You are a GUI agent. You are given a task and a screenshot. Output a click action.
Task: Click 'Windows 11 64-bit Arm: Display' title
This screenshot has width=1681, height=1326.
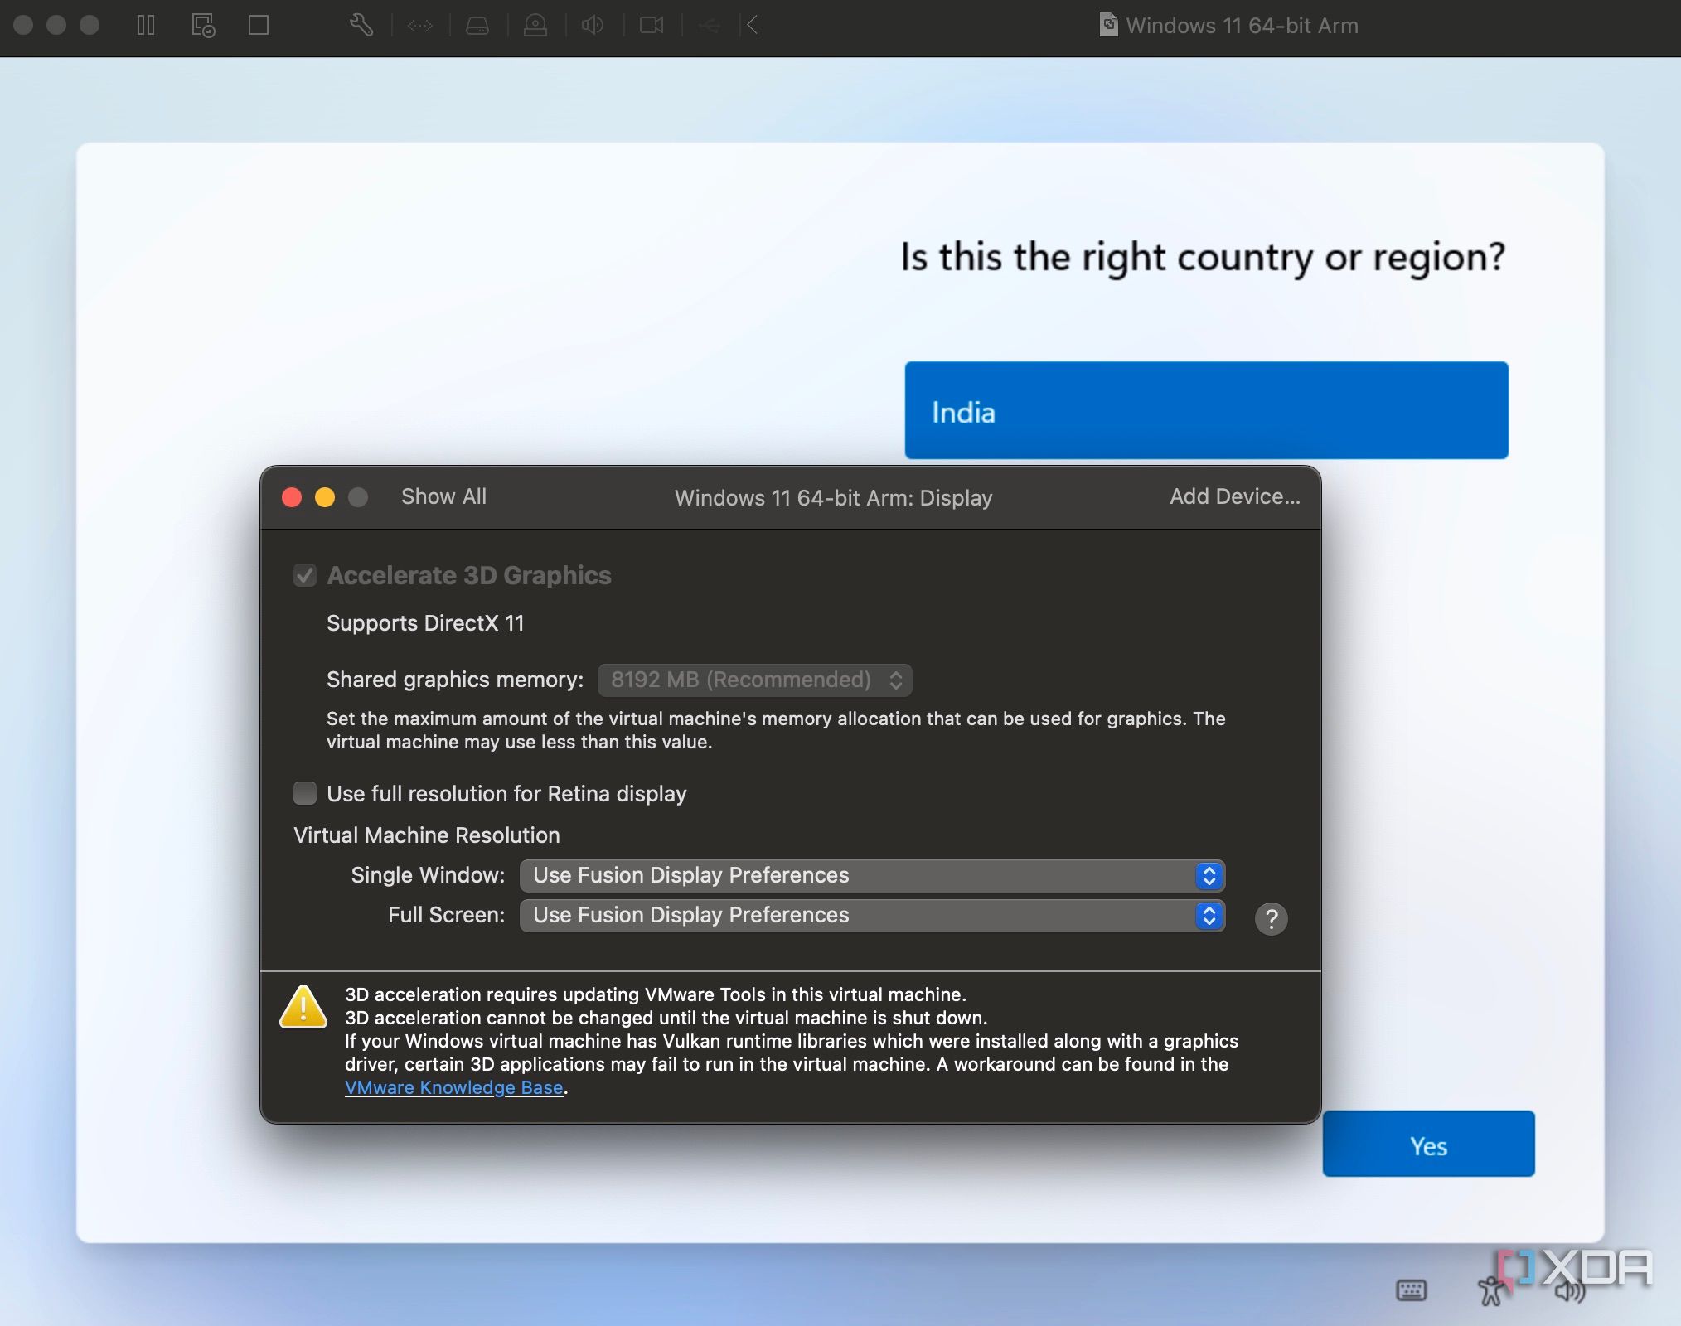click(x=833, y=498)
